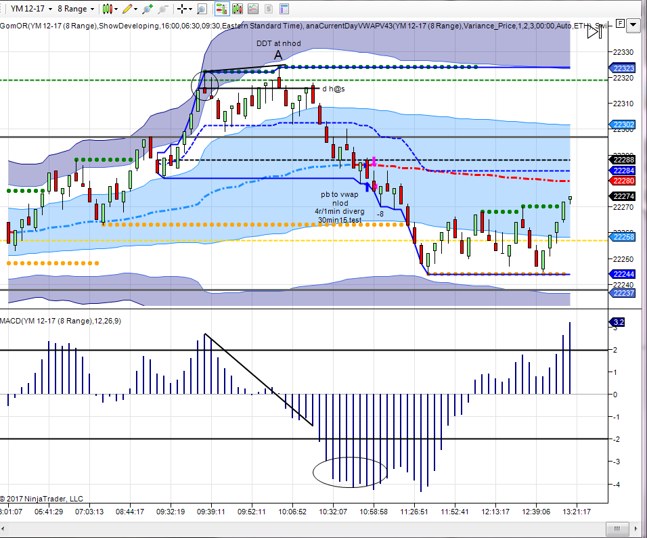Open the Data Series candlestick icon
Viewport: 647px width, 538px height.
tap(238, 9)
